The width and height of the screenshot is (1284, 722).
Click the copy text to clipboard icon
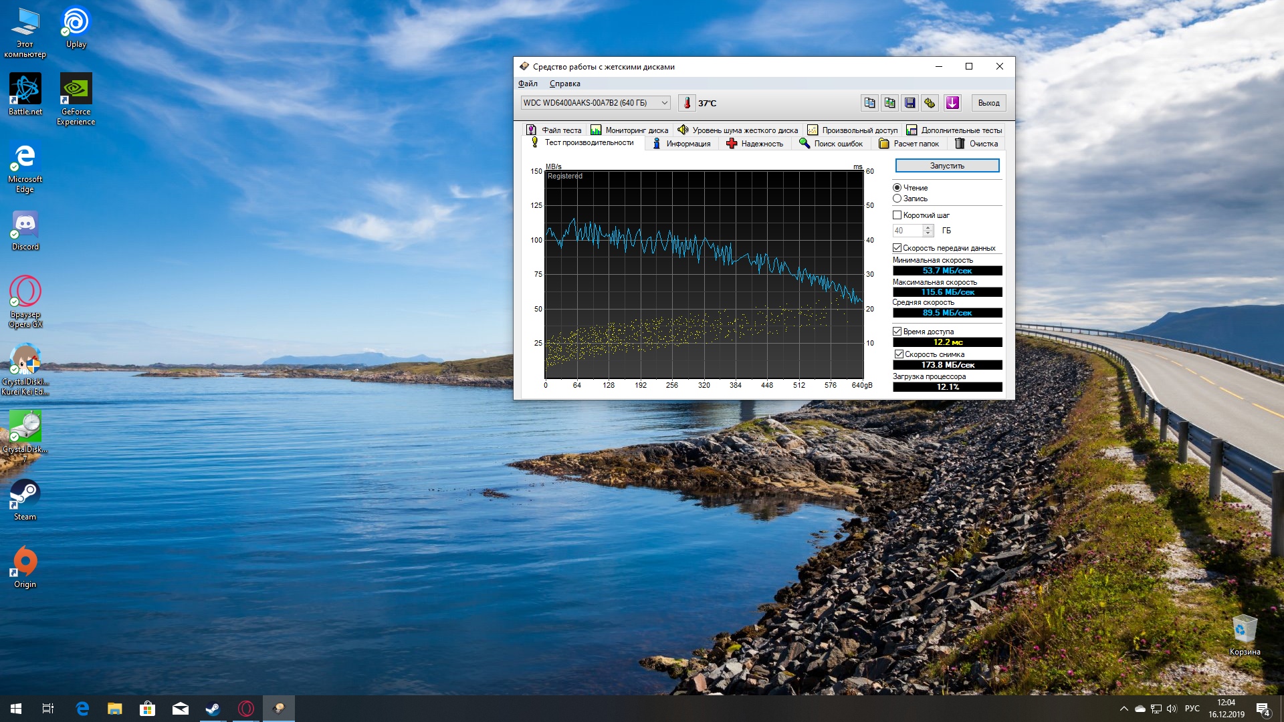869,103
